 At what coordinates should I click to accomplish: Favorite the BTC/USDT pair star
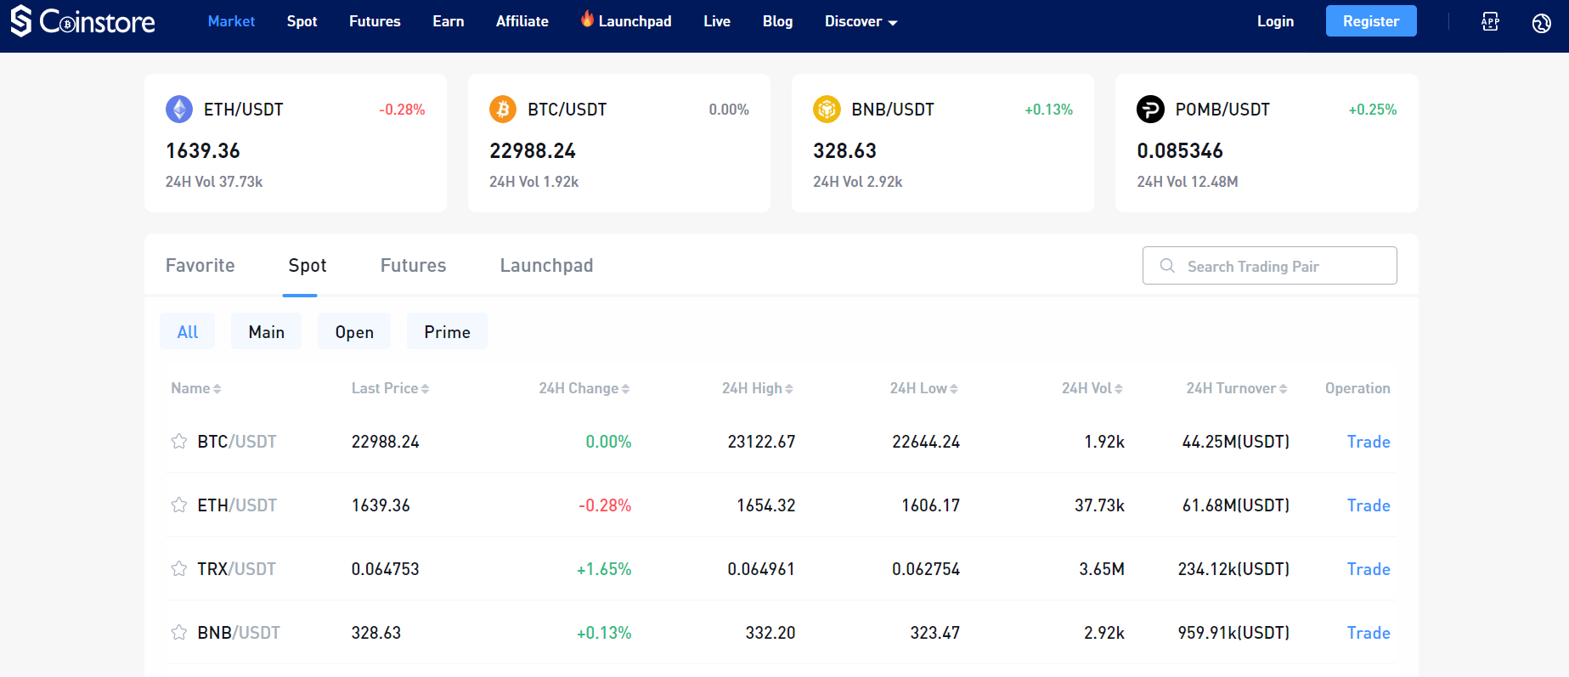[178, 441]
